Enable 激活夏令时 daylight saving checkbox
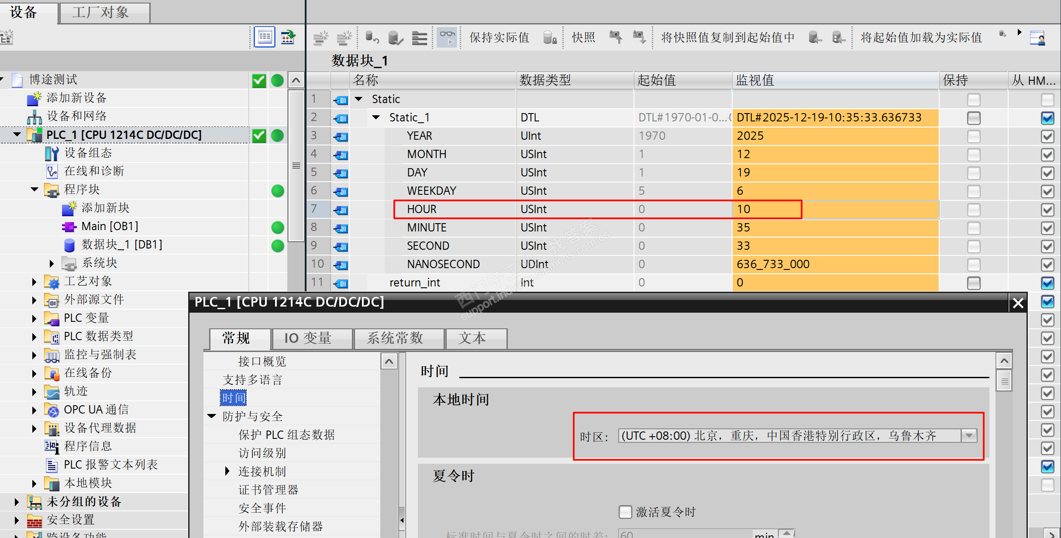The width and height of the screenshot is (1061, 538). tap(625, 511)
